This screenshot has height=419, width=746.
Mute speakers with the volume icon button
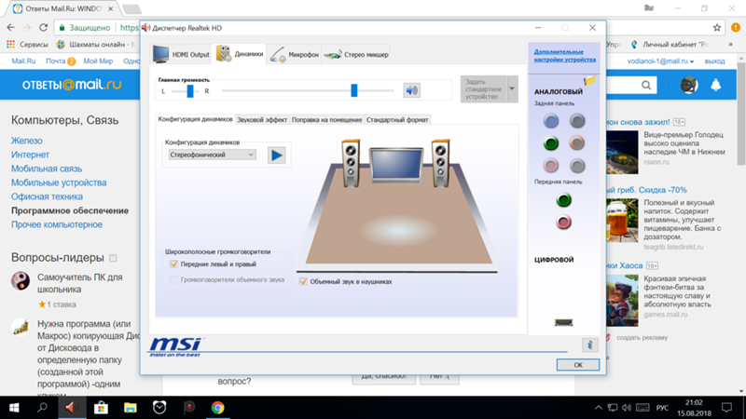[411, 90]
